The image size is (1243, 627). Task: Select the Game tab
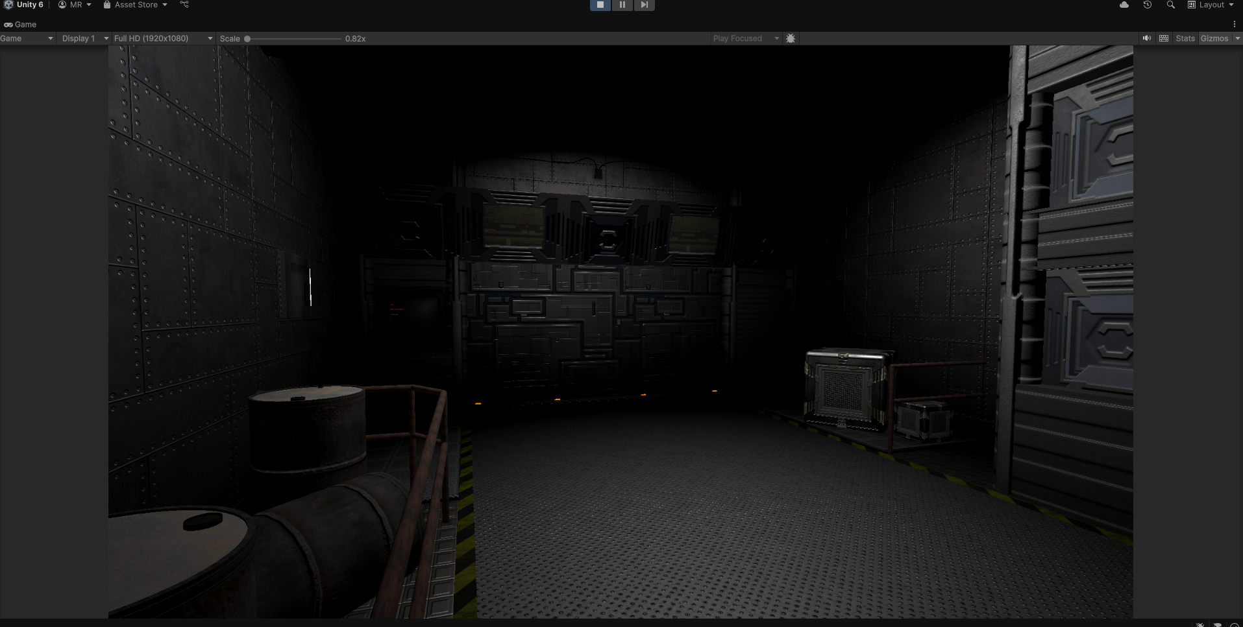click(21, 24)
